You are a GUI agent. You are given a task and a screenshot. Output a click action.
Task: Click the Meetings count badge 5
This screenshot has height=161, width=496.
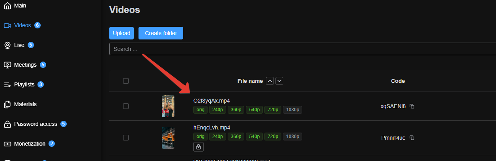pos(43,65)
